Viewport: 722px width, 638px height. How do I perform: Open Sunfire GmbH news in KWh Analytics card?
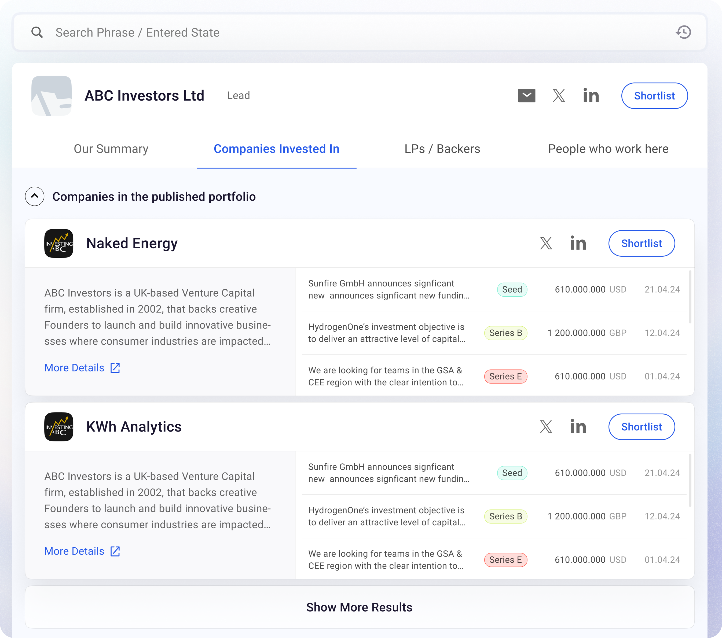click(389, 473)
